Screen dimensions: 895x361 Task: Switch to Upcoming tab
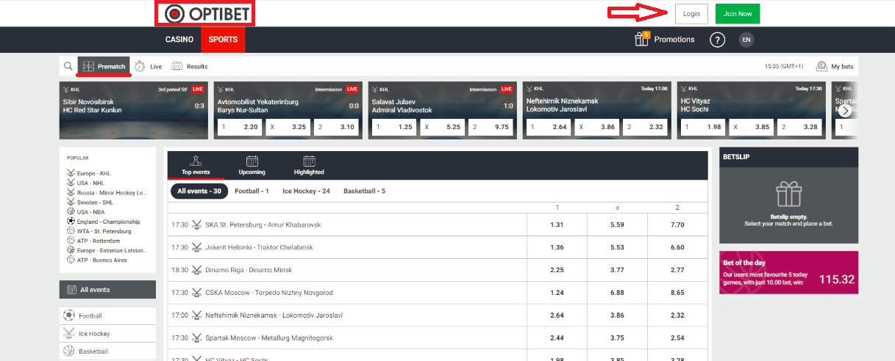(252, 165)
